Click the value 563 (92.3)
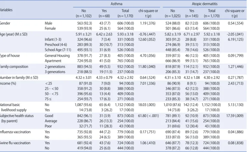 coord(85,23)
